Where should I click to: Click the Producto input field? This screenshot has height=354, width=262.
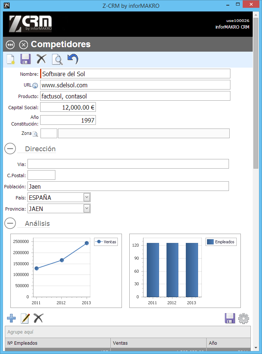click(135, 96)
